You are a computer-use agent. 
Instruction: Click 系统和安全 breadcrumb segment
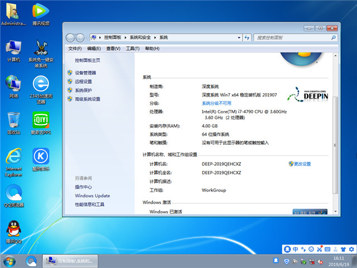point(140,37)
